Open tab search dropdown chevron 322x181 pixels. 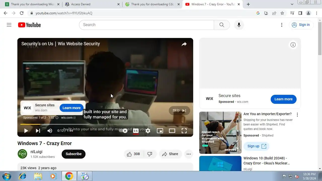tap(292, 4)
